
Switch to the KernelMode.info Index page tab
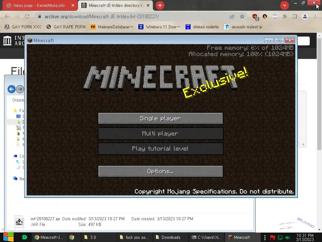pyautogui.click(x=39, y=5)
